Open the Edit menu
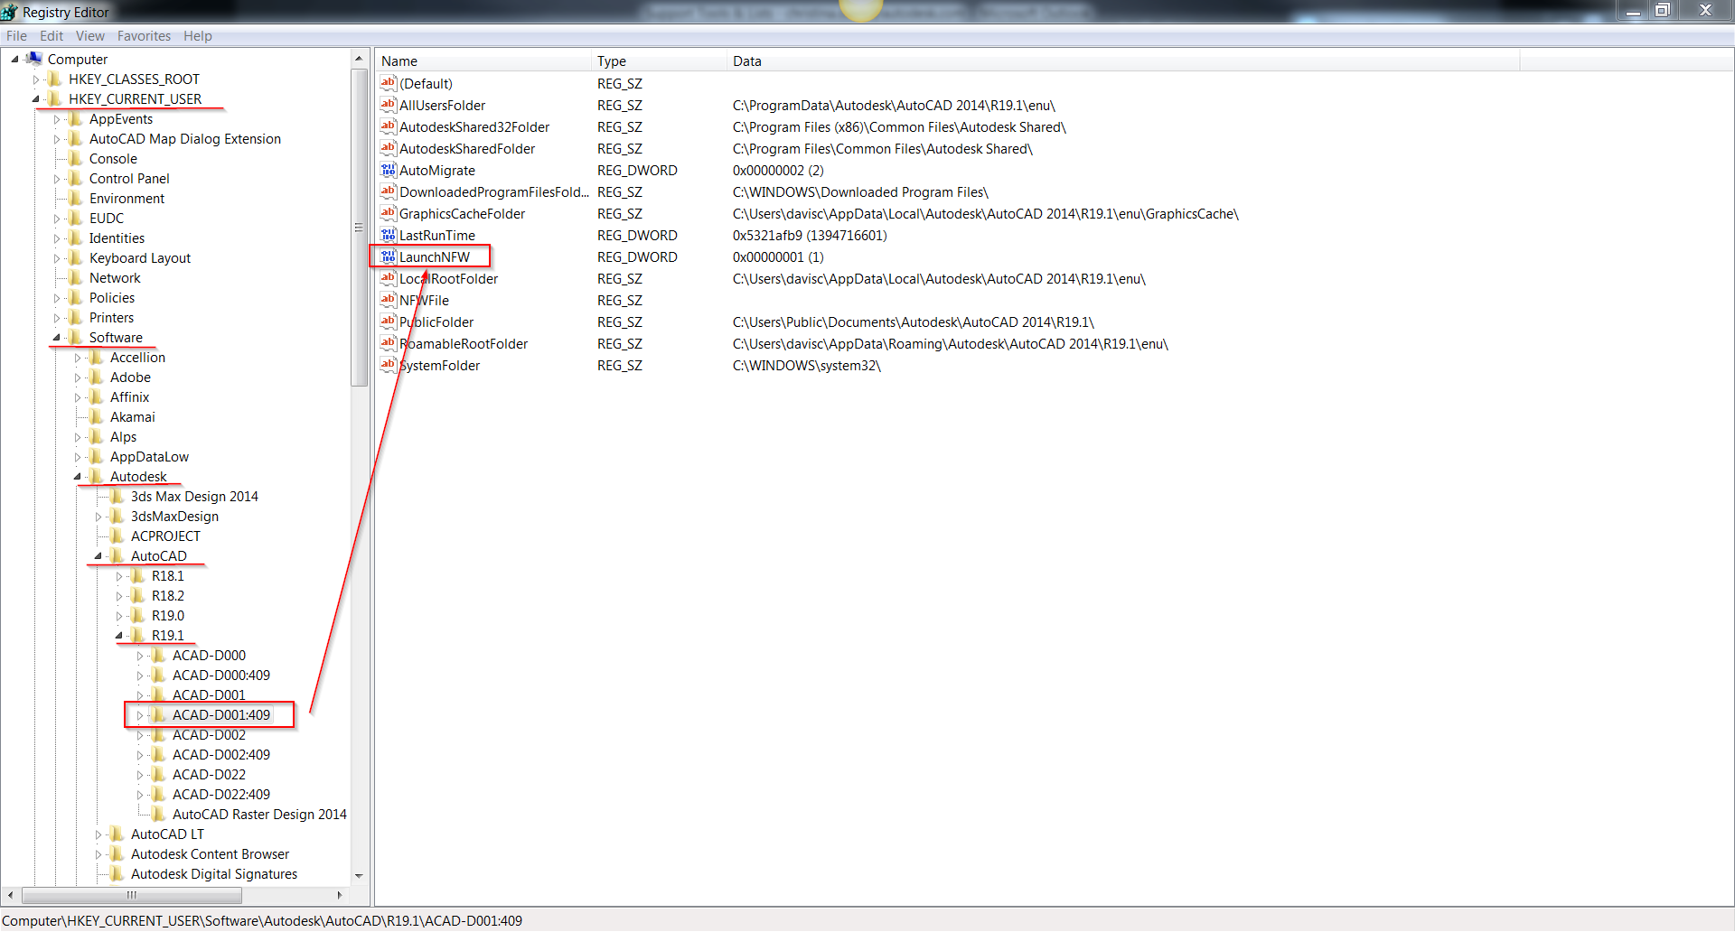Image resolution: width=1735 pixels, height=932 pixels. [52, 36]
